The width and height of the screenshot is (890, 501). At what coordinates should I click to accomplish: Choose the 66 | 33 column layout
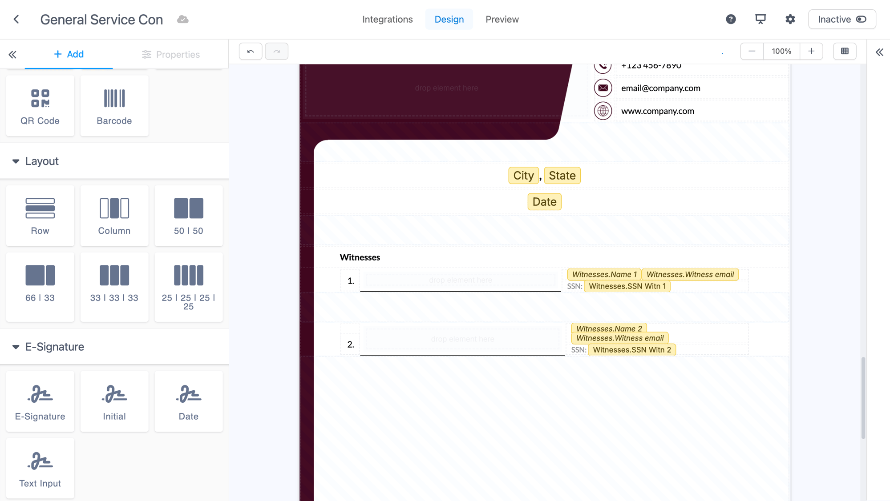40,287
